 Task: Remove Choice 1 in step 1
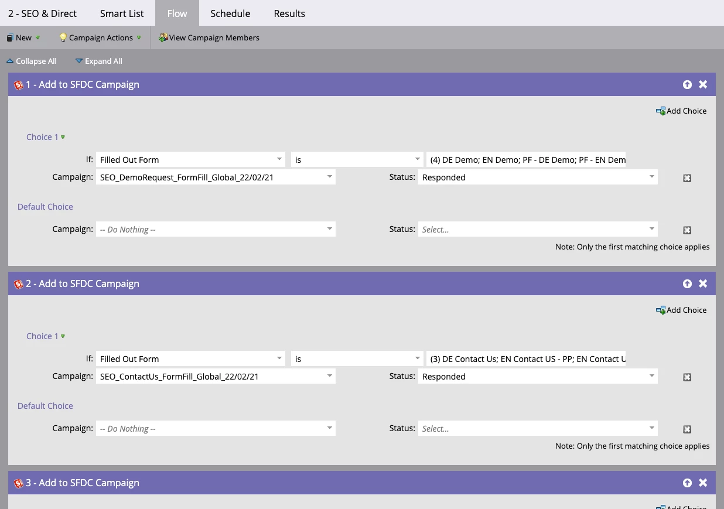(687, 178)
